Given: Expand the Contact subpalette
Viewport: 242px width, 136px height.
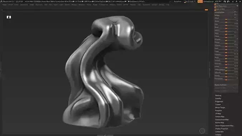Looking at the screenshot, I should 218,105.
